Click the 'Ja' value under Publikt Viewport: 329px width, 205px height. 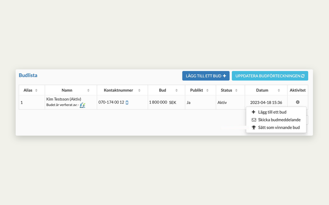pyautogui.click(x=188, y=102)
